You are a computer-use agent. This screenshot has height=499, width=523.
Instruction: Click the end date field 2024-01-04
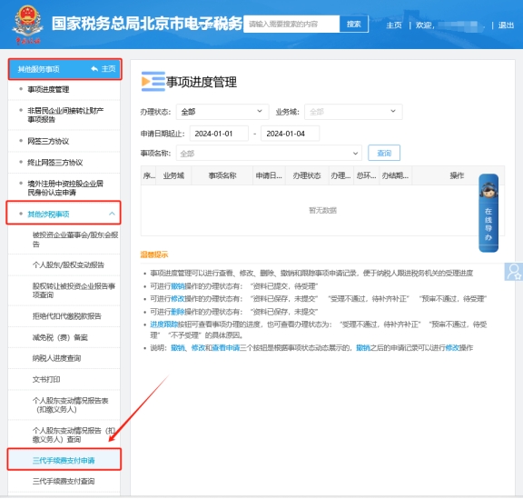[x=290, y=134]
